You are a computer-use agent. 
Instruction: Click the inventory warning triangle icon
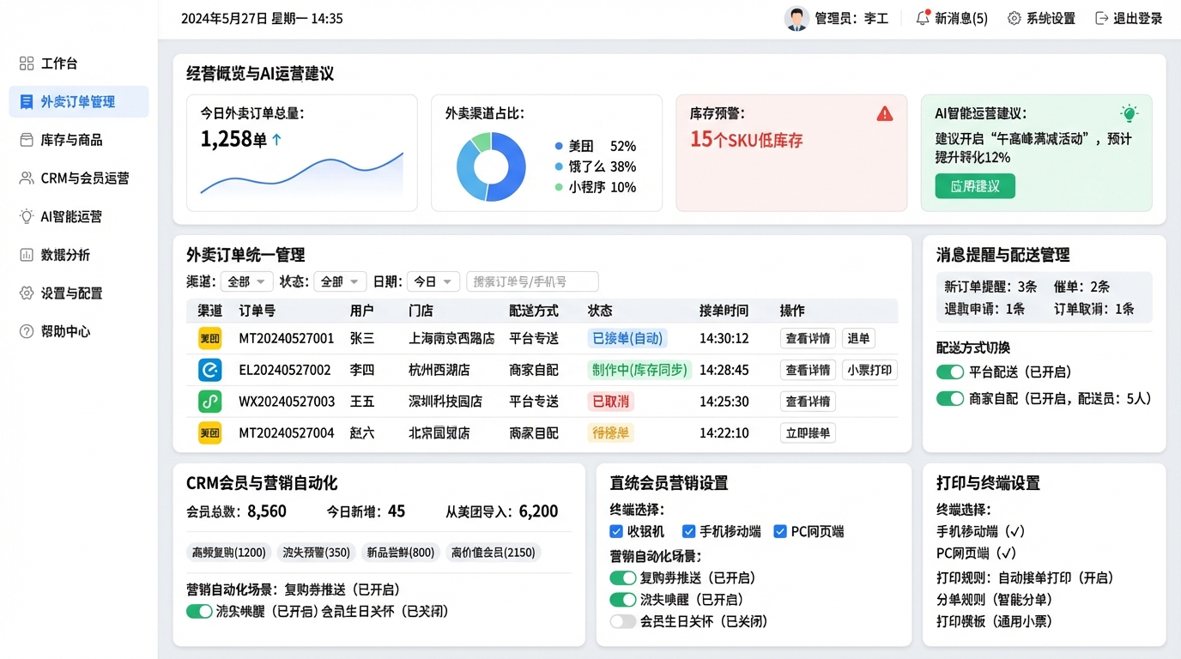pos(885,113)
